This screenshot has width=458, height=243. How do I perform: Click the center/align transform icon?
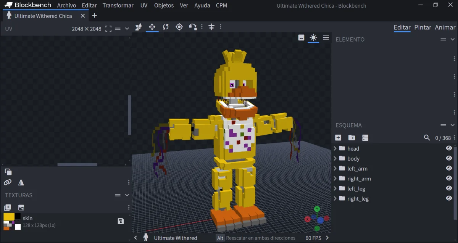(x=211, y=27)
